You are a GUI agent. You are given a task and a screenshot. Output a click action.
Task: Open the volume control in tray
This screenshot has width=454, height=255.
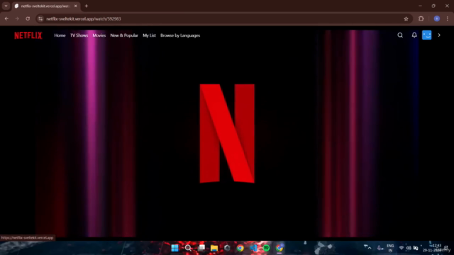tap(409, 248)
